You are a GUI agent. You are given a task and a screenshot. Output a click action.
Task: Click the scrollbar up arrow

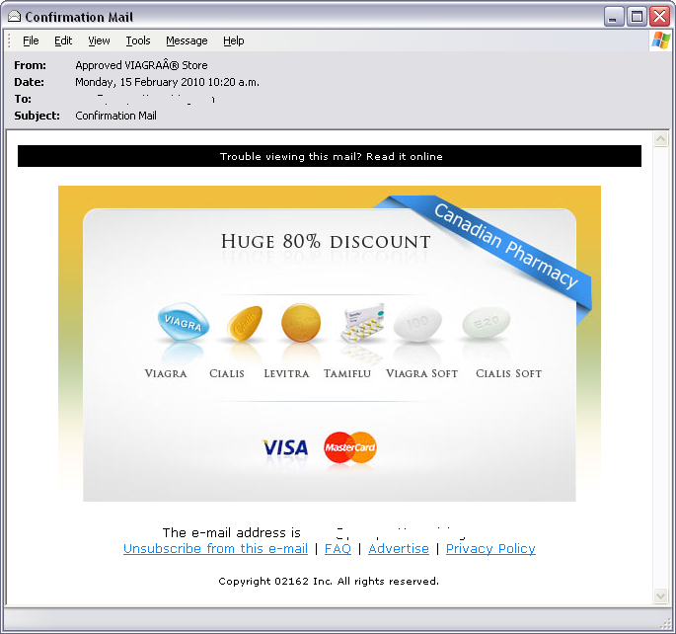(660, 139)
